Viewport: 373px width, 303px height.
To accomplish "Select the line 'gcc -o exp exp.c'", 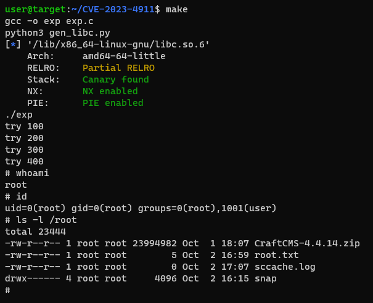I will (49, 22).
